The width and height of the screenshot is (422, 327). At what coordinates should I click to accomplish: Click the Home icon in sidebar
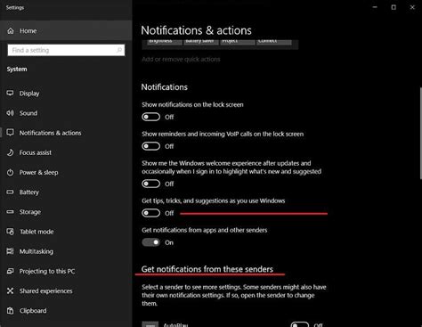11,31
